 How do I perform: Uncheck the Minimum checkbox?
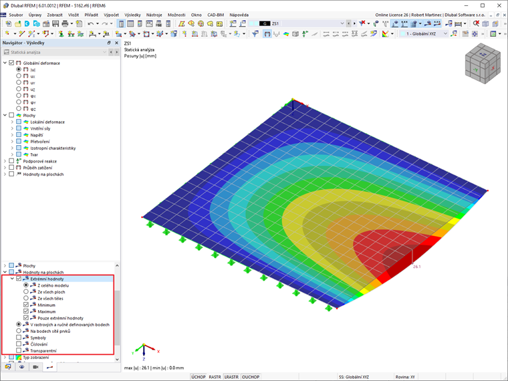(26, 305)
